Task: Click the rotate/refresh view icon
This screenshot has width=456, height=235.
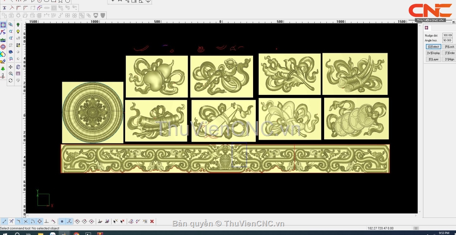Action: click(11, 80)
